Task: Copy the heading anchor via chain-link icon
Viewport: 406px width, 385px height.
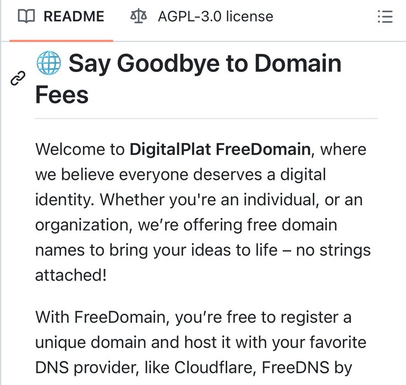Action: 18,78
